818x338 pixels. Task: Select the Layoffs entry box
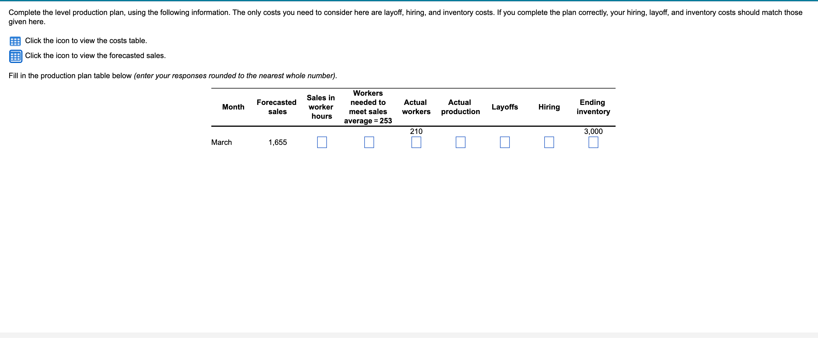[505, 143]
